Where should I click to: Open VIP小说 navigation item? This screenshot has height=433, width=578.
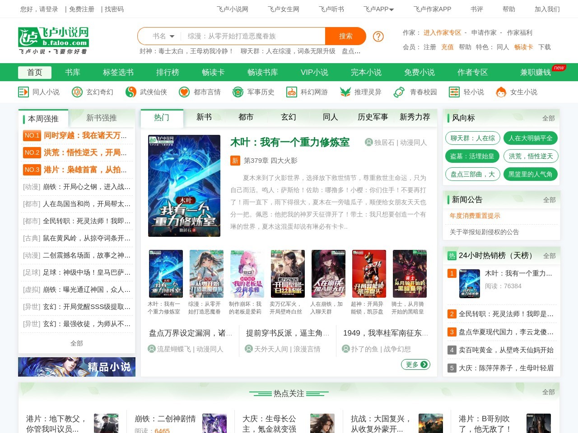pyautogui.click(x=314, y=73)
